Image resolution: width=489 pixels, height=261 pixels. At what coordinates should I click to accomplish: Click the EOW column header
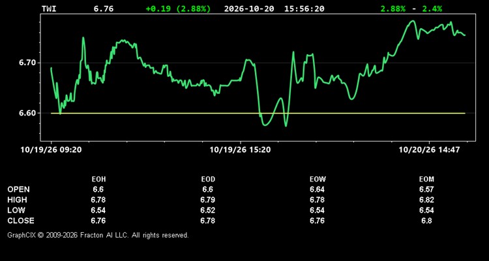318,179
